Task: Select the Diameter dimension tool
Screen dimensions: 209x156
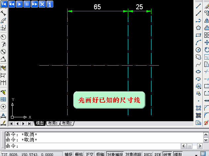Action: click(x=3, y=52)
